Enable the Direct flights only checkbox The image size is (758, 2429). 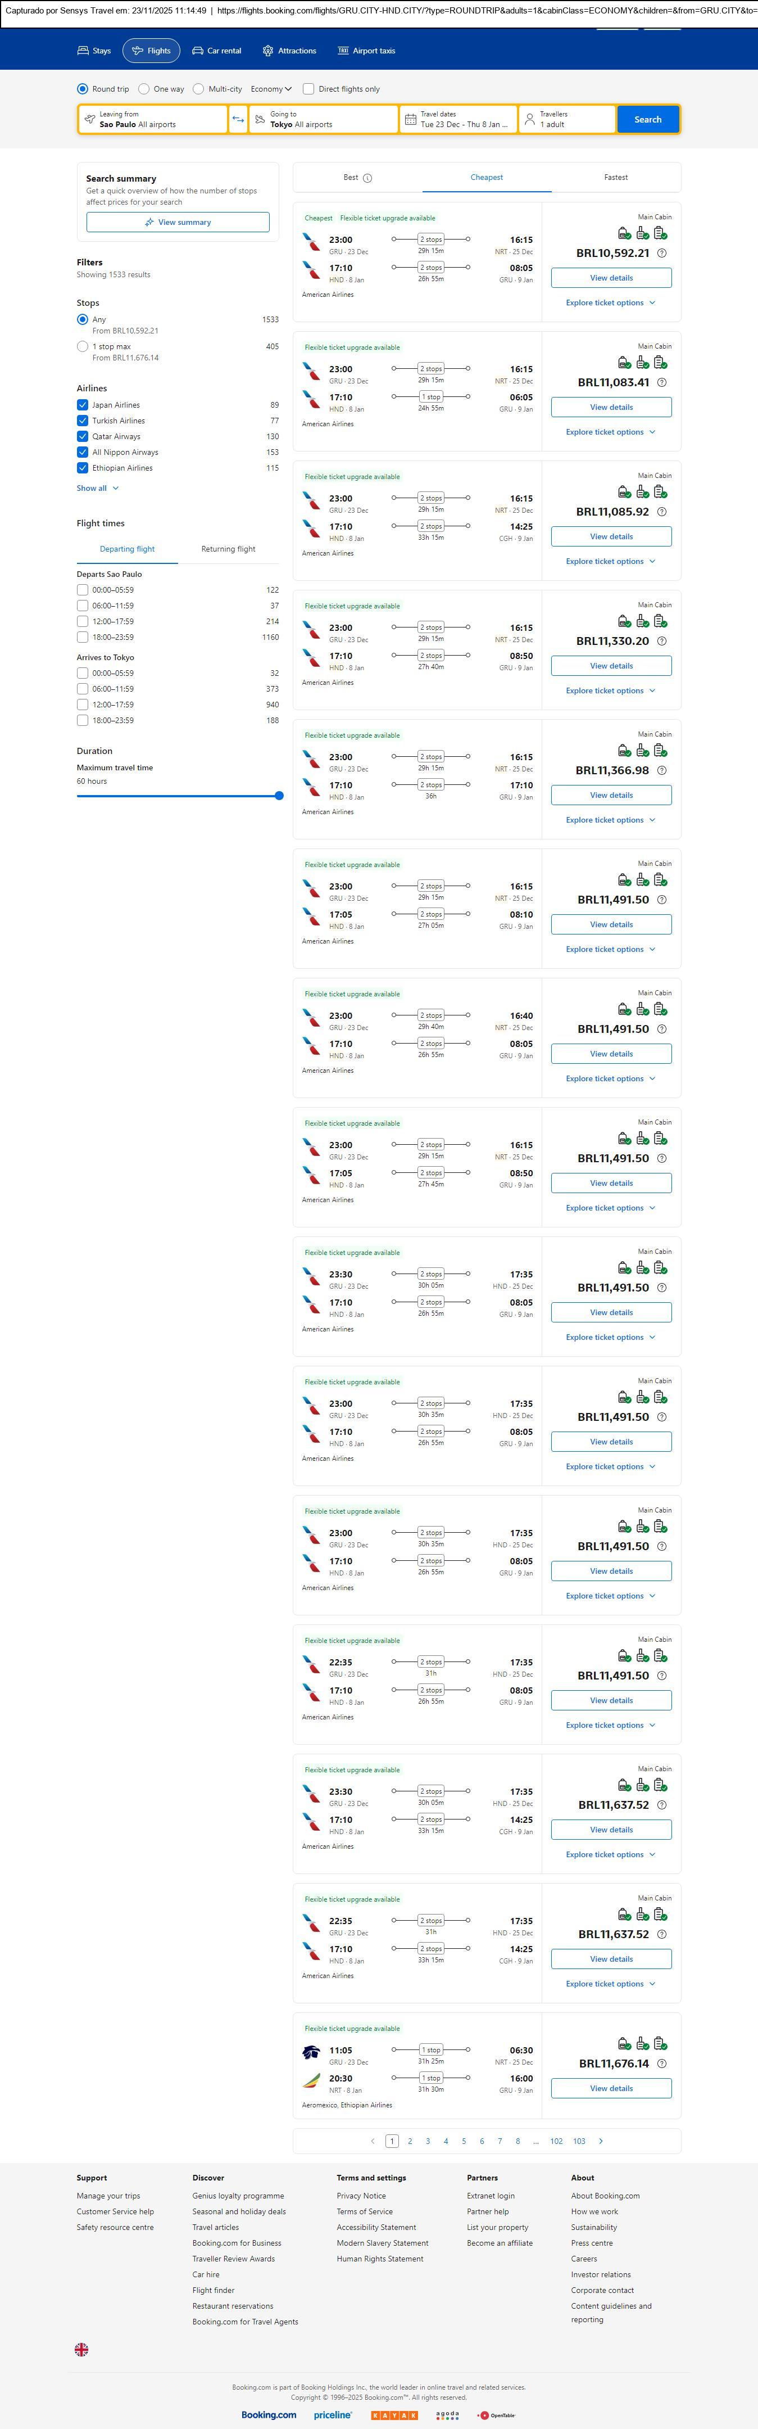308,89
